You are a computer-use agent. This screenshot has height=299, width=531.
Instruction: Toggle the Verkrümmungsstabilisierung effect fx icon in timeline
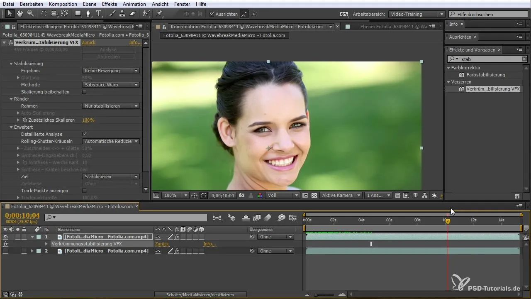[x=5, y=244]
